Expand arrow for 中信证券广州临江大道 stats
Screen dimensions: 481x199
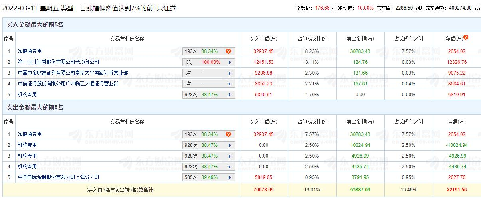point(230,84)
